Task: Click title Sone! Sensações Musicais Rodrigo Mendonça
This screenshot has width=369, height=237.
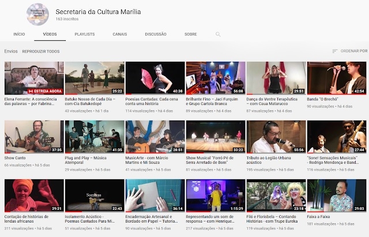Action: point(333,160)
